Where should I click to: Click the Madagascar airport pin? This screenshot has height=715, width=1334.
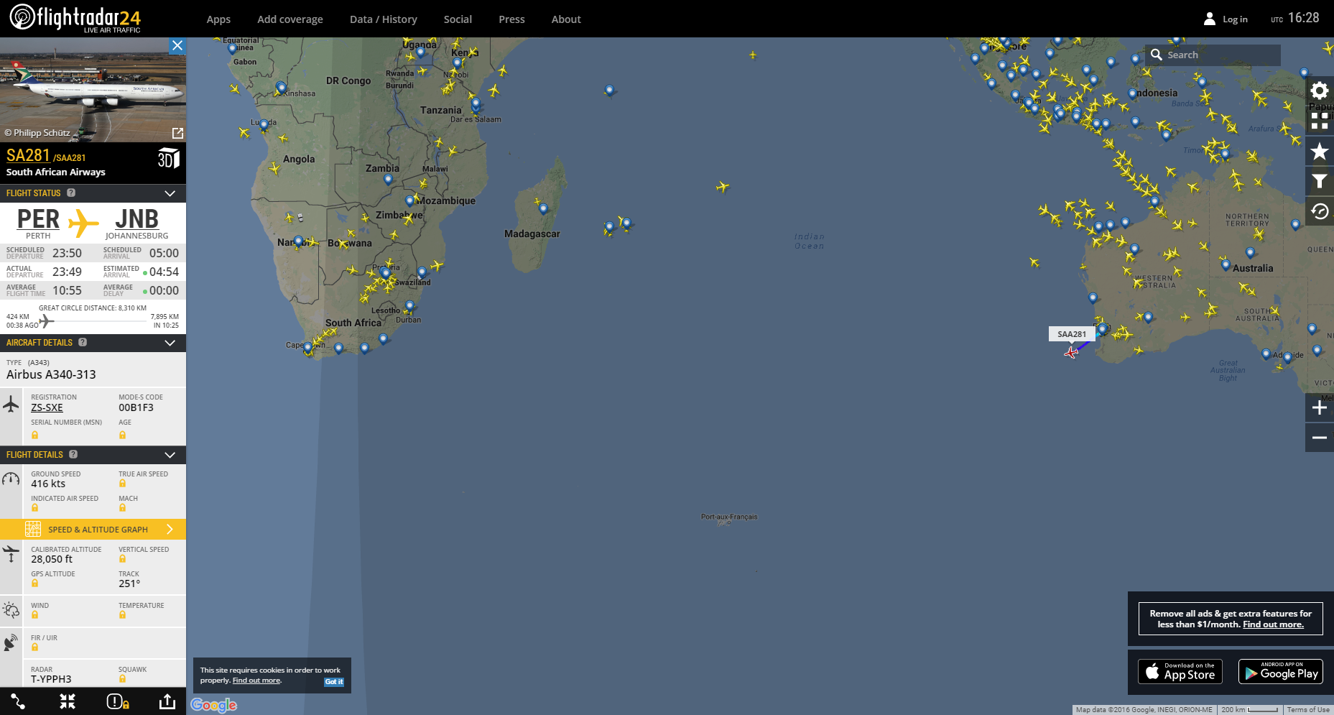(x=543, y=208)
